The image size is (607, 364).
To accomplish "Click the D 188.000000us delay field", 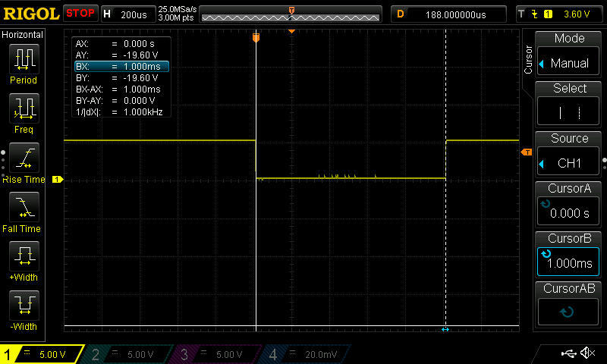I will (448, 14).
